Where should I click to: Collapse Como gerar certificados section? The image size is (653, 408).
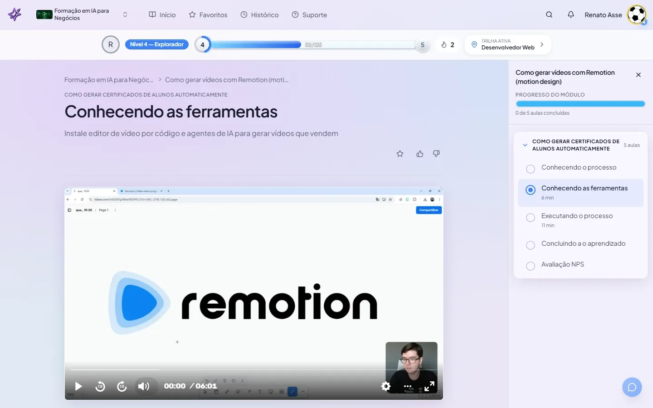(525, 145)
